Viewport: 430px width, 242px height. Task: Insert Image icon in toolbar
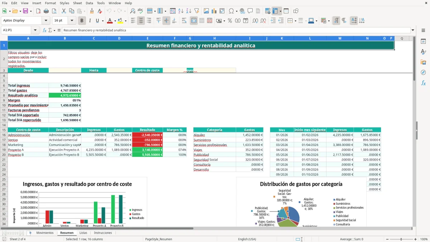207,11
